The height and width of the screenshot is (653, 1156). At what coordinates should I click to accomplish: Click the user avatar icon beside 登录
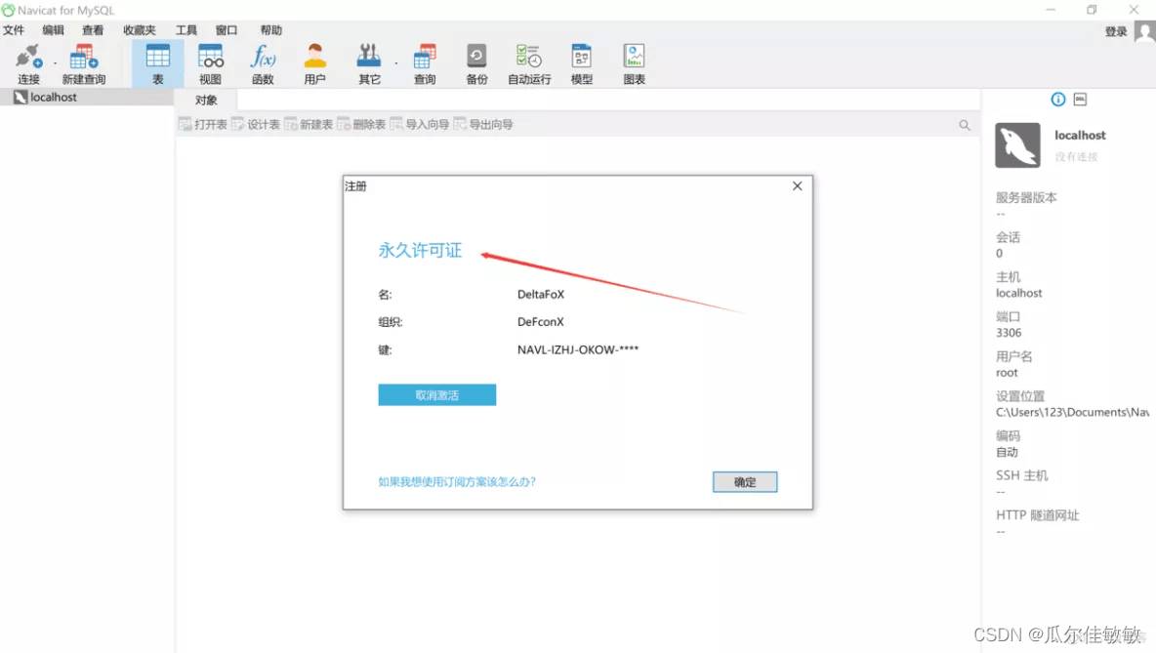point(1144,31)
